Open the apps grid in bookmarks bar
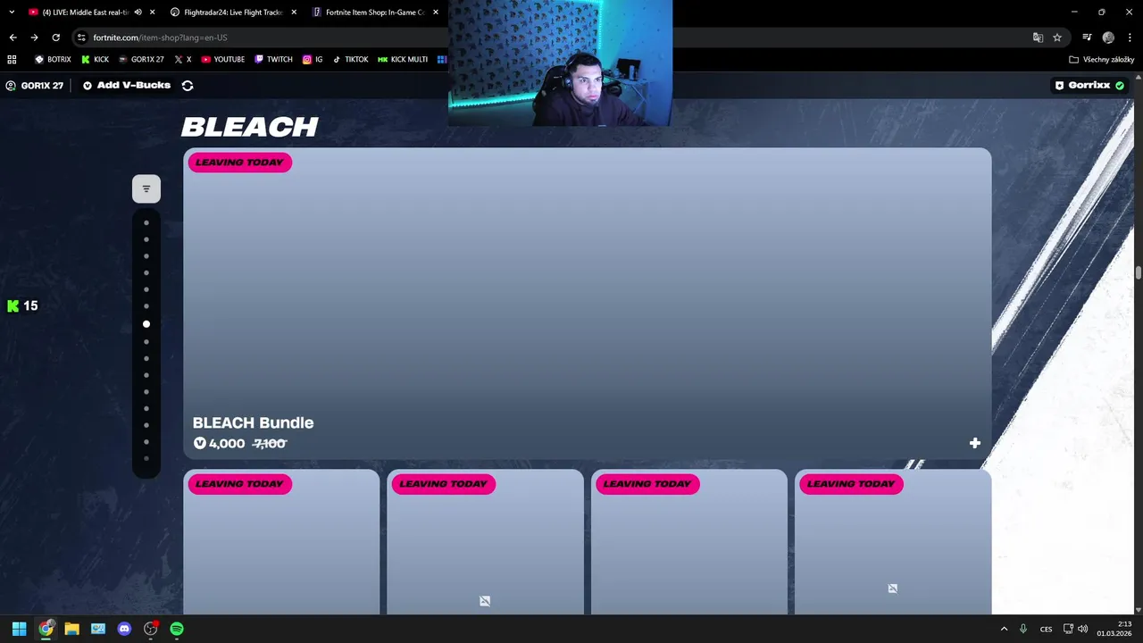Viewport: 1143px width, 643px height. pyautogui.click(x=12, y=60)
